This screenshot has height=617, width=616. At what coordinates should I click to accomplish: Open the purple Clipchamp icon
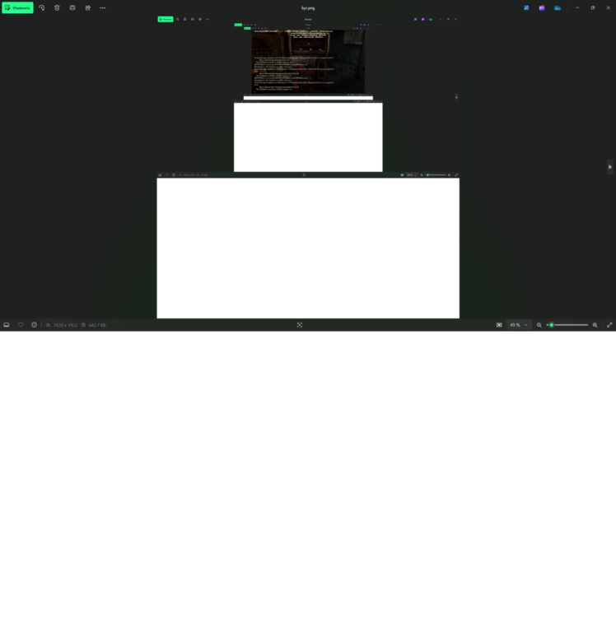pos(542,8)
